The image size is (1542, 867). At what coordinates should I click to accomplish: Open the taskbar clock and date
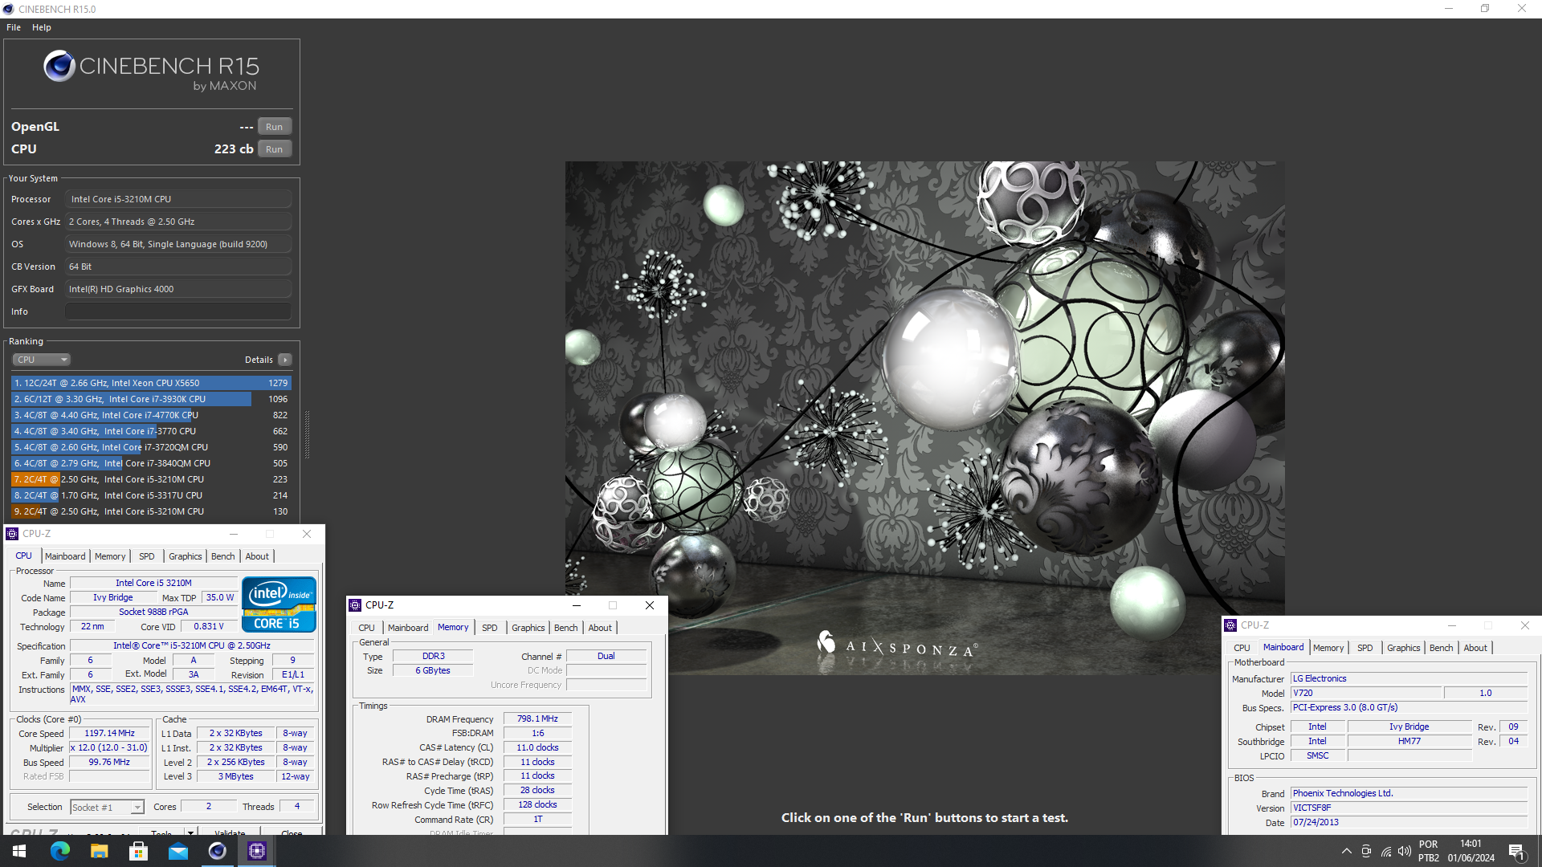coord(1471,851)
